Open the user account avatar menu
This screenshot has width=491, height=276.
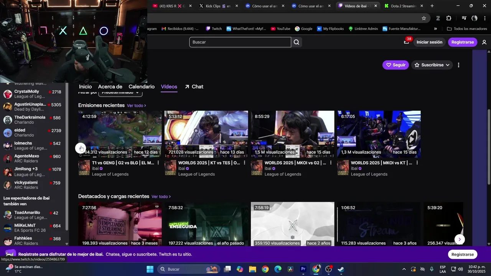(x=484, y=42)
